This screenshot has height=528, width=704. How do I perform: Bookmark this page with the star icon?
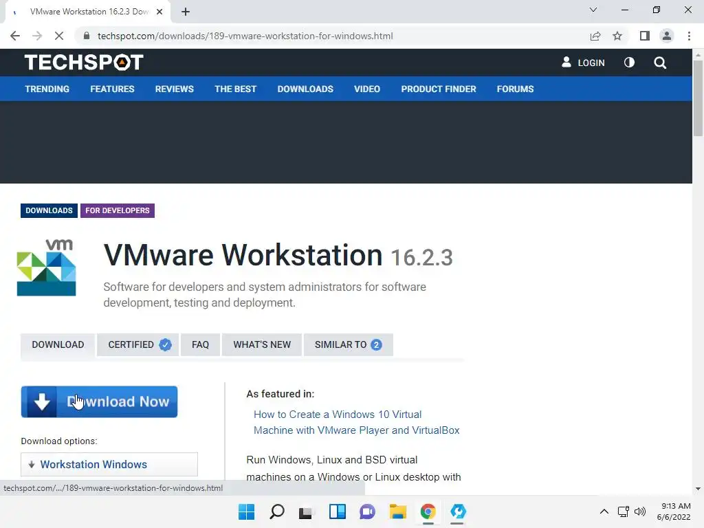[617, 36]
